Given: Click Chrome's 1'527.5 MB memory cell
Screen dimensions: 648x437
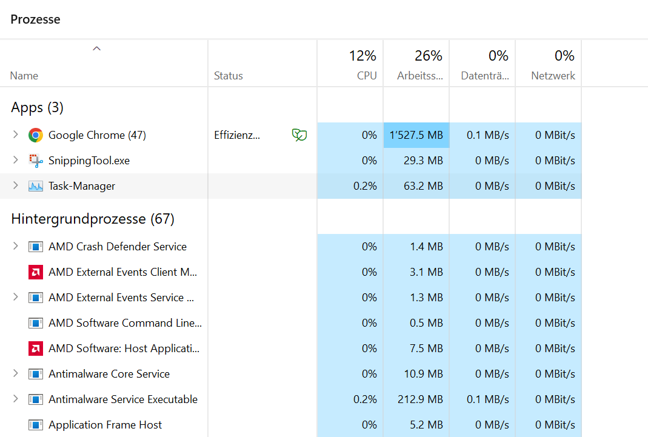Looking at the screenshot, I should click(416, 135).
